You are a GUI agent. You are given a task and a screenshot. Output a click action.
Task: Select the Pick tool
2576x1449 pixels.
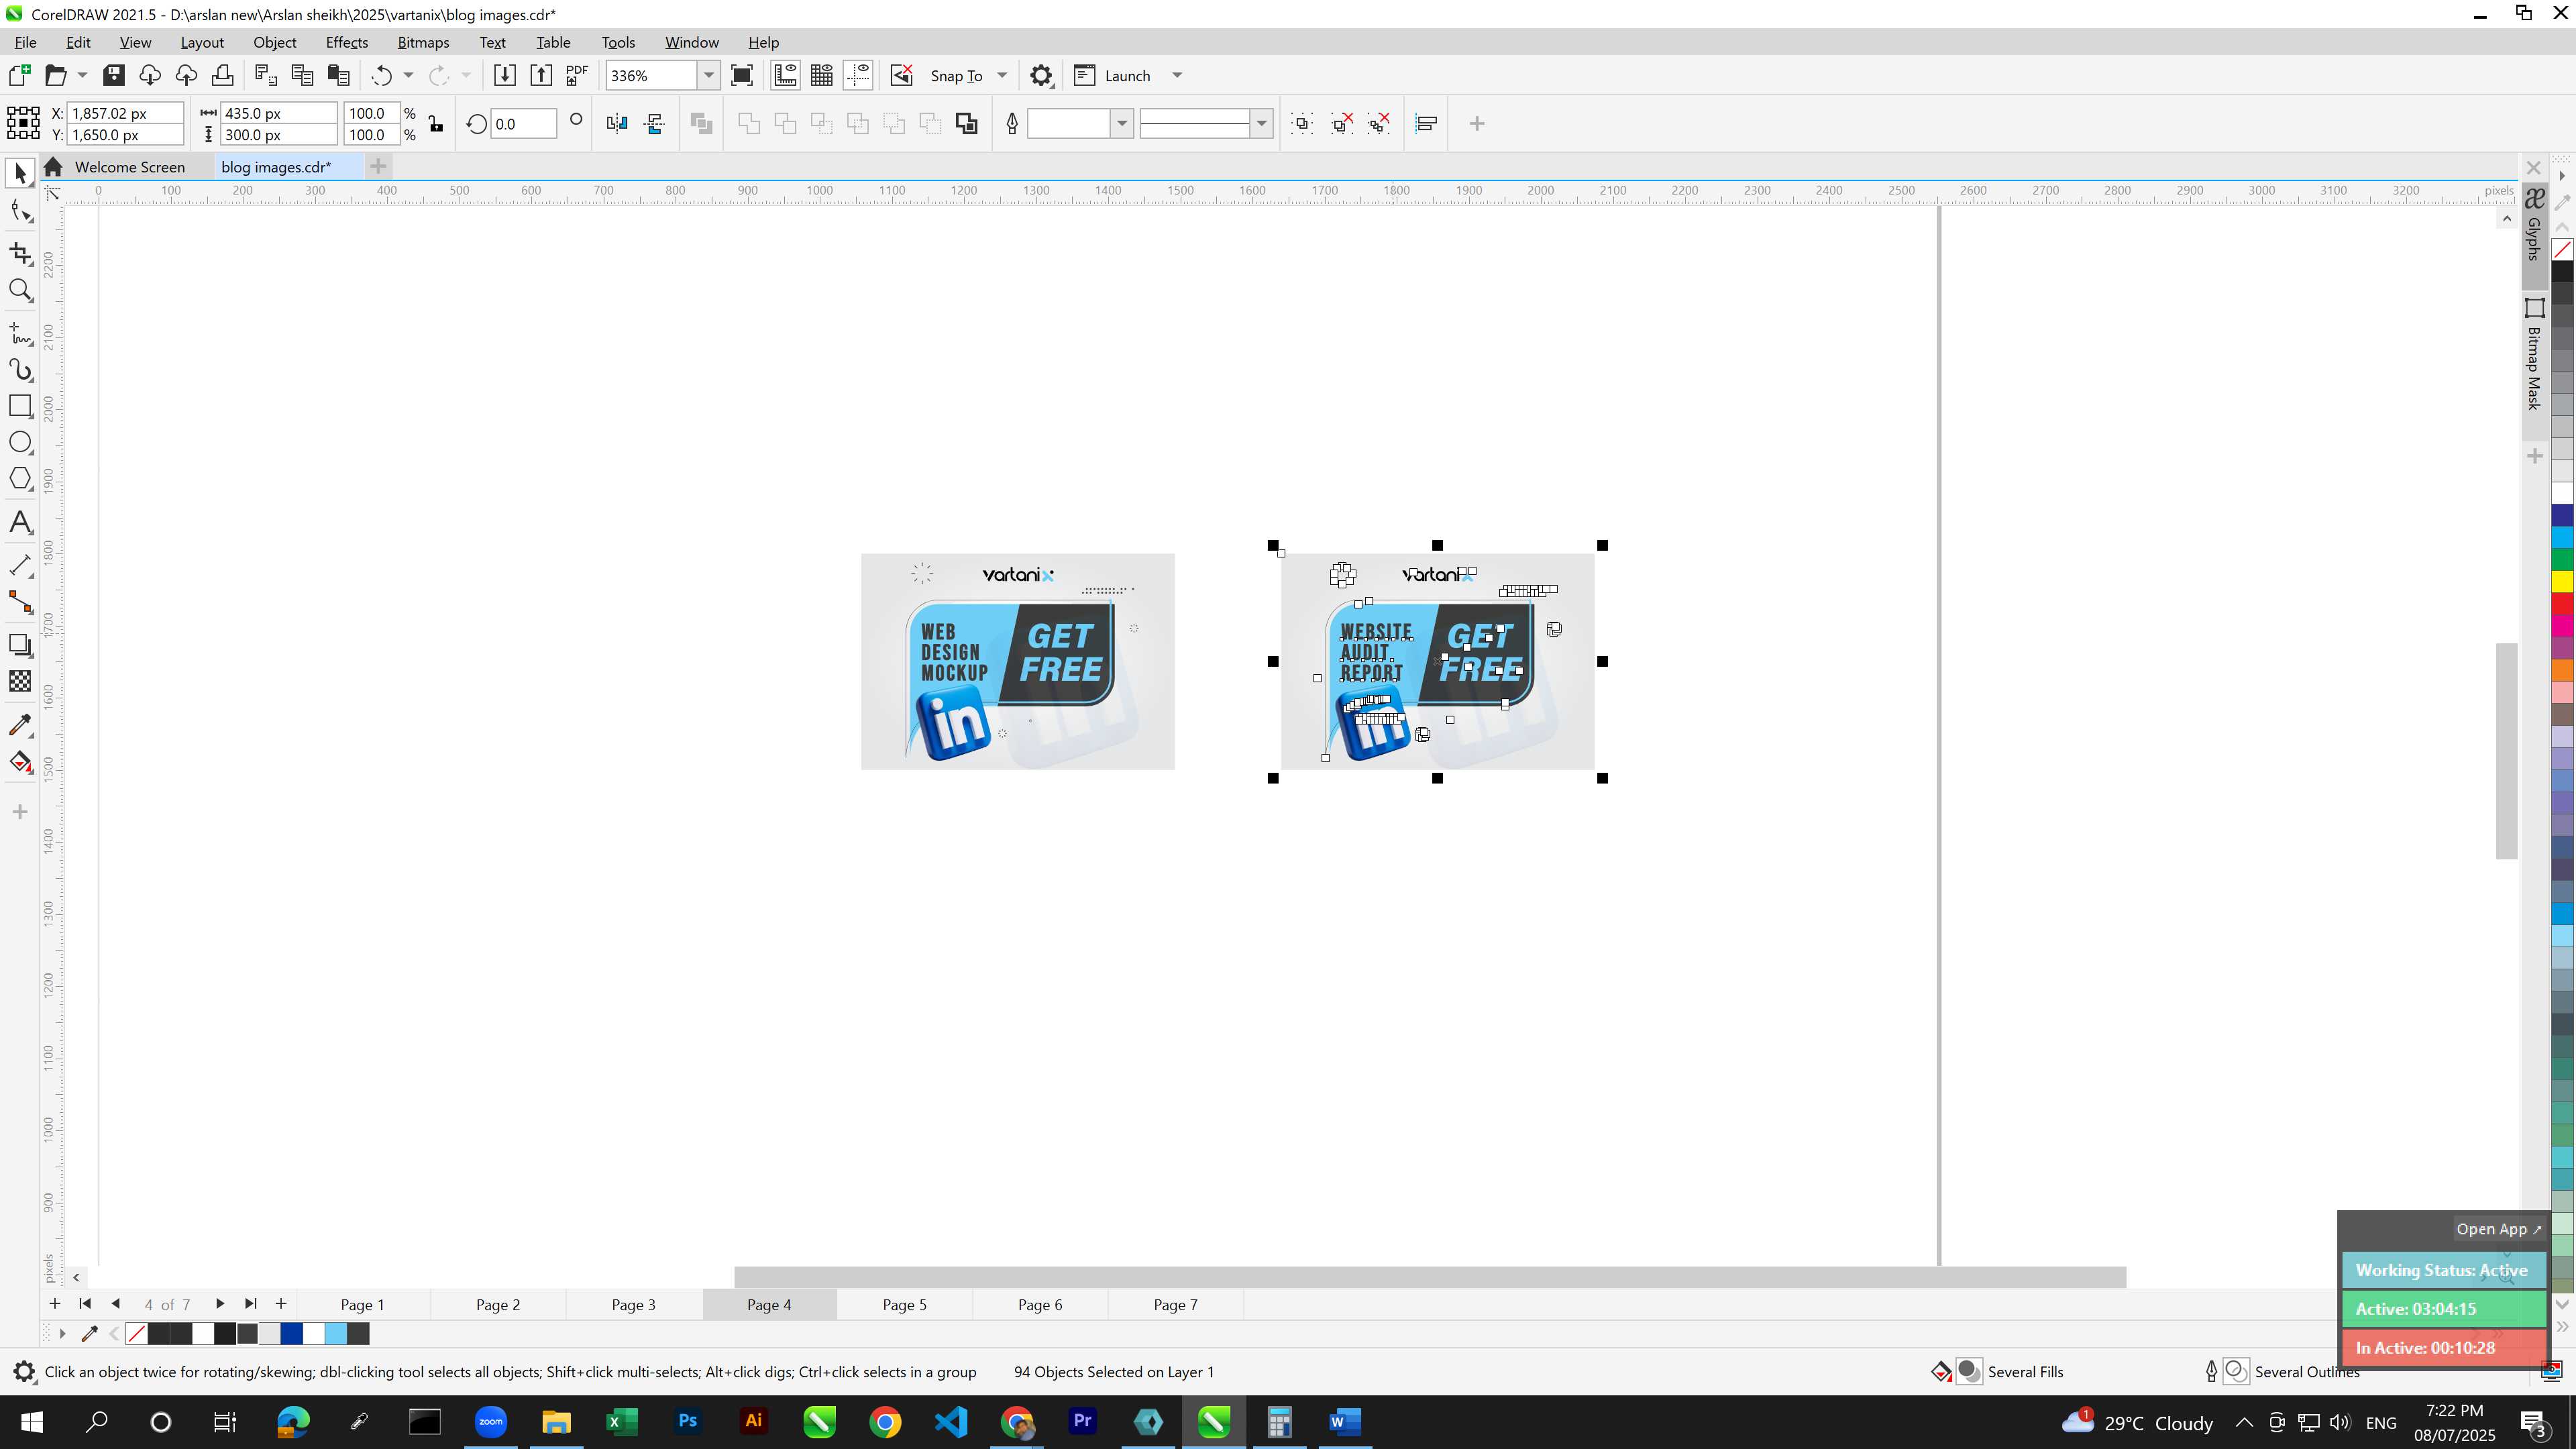[20, 174]
